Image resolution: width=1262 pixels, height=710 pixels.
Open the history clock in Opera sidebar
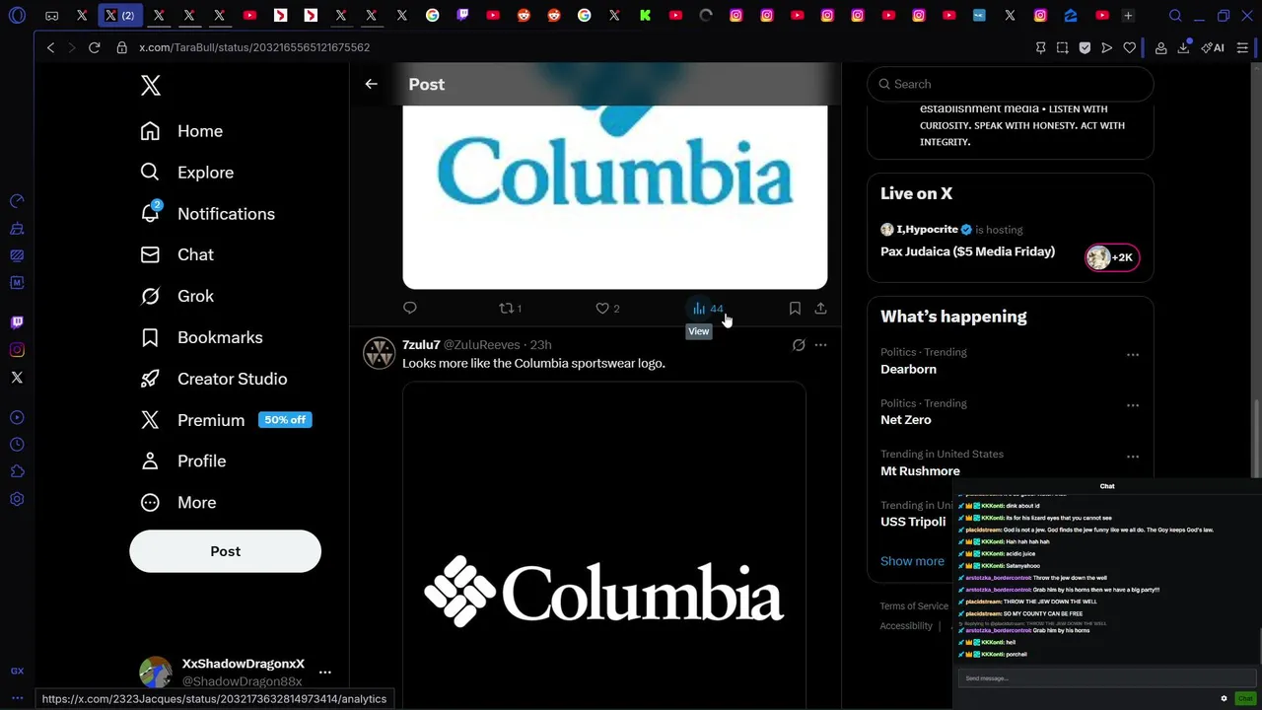tap(17, 445)
